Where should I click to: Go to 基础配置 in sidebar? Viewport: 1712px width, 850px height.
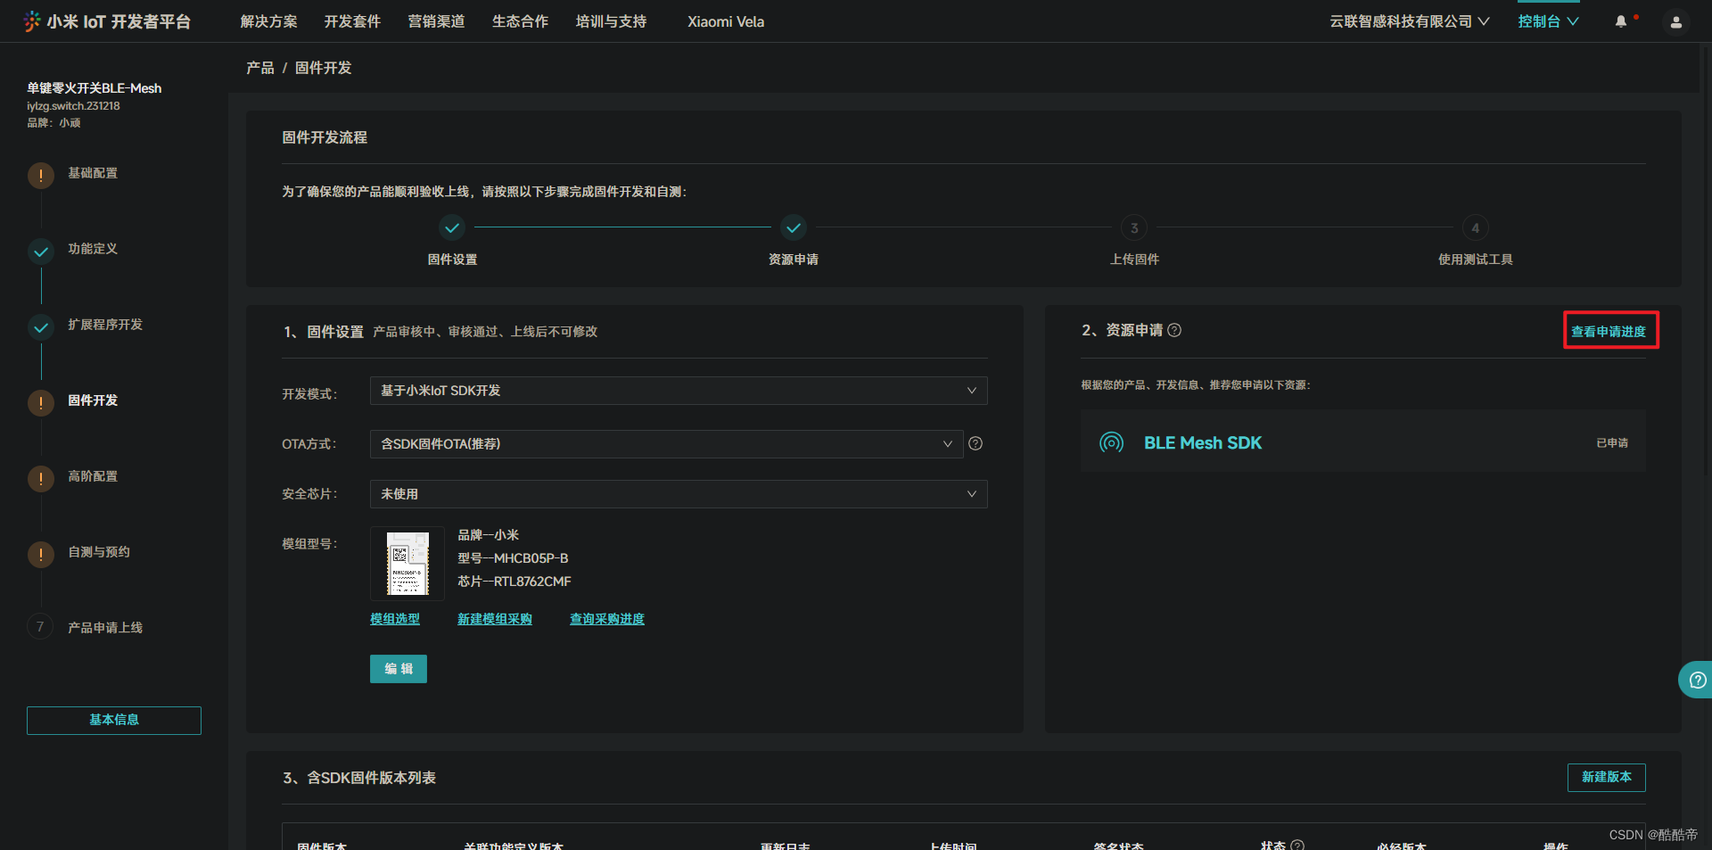point(93,173)
